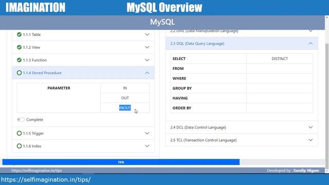
Task: Click the PARAMETER table header cell
Action: pos(59,98)
